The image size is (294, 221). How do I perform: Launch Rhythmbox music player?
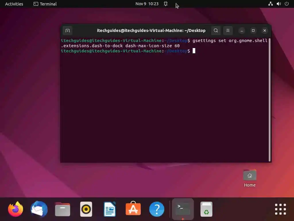point(86,209)
